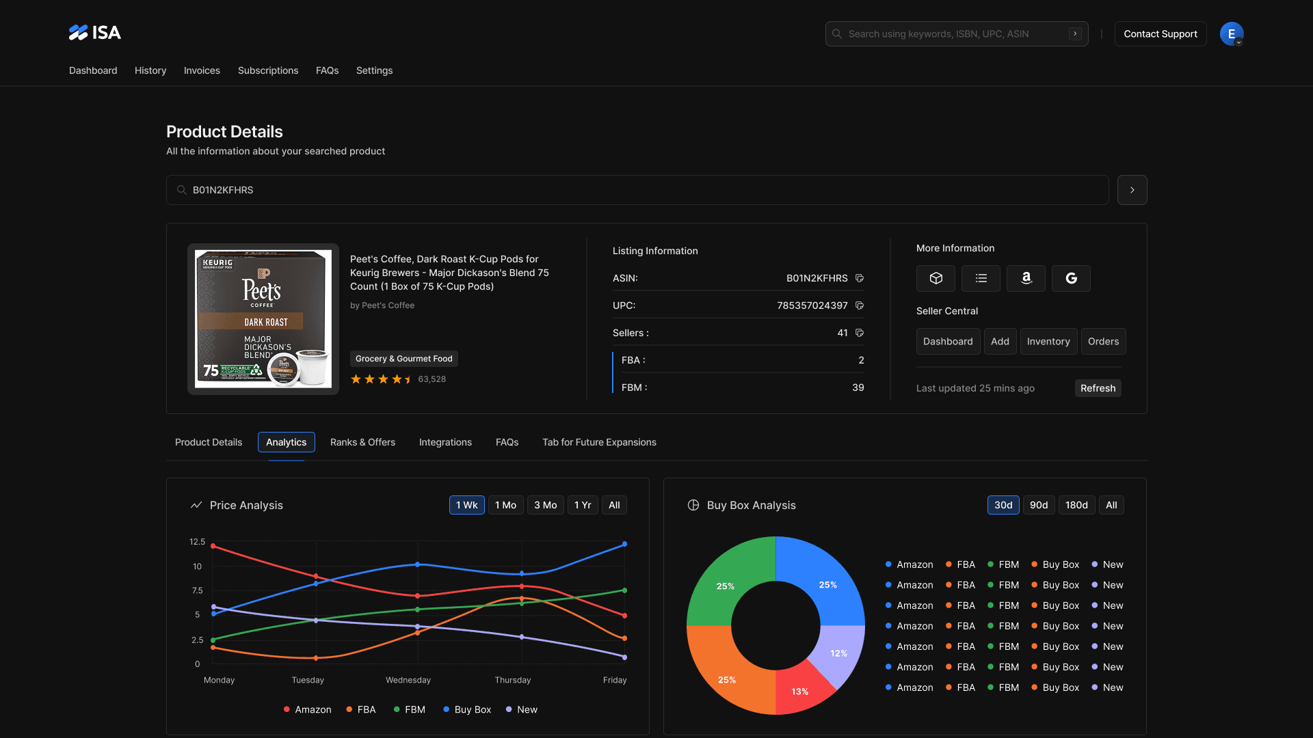Click arrow button next to ASIN search field

1132,190
